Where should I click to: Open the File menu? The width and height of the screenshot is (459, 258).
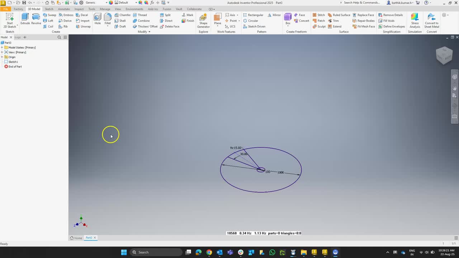click(x=6, y=9)
